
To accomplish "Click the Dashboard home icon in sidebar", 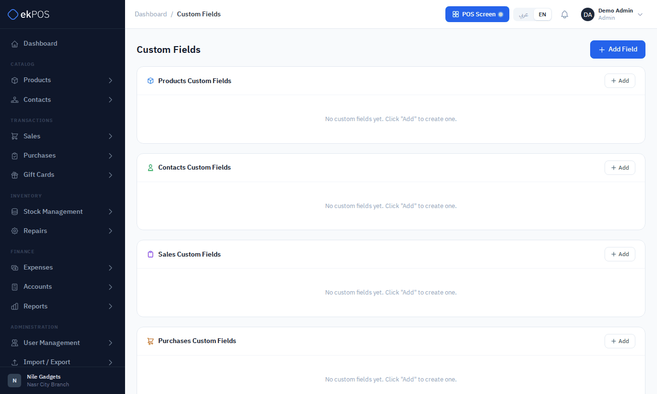I will tap(14, 44).
